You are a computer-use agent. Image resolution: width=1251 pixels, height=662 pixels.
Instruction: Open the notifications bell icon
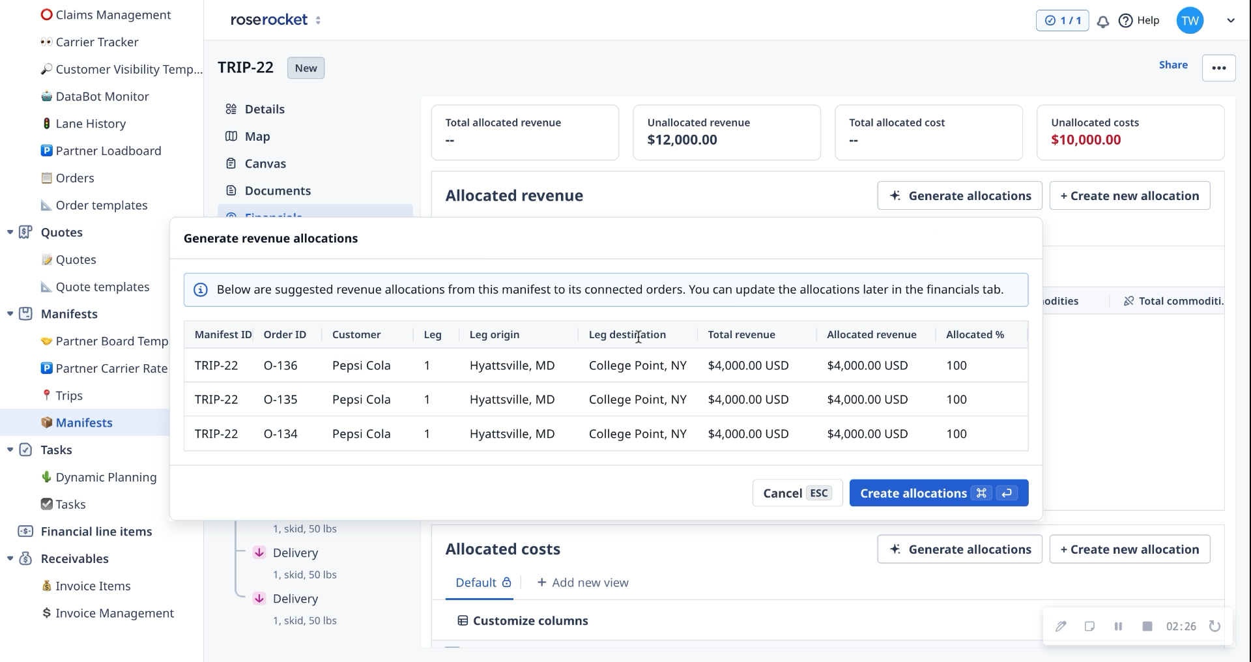pos(1103,22)
